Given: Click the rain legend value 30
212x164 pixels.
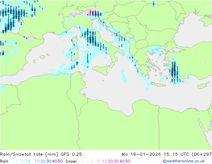Looking at the screenshot, I should point(49,161).
